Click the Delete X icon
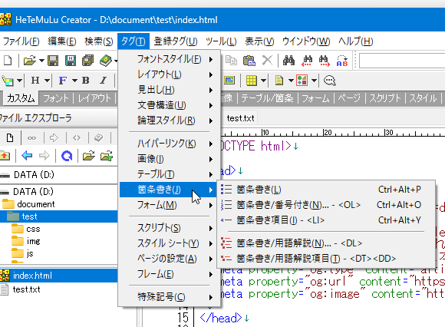The image size is (445, 327). click(x=267, y=61)
